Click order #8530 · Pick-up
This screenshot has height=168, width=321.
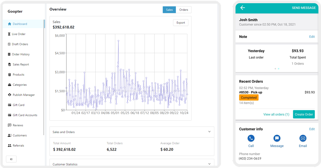point(251,92)
